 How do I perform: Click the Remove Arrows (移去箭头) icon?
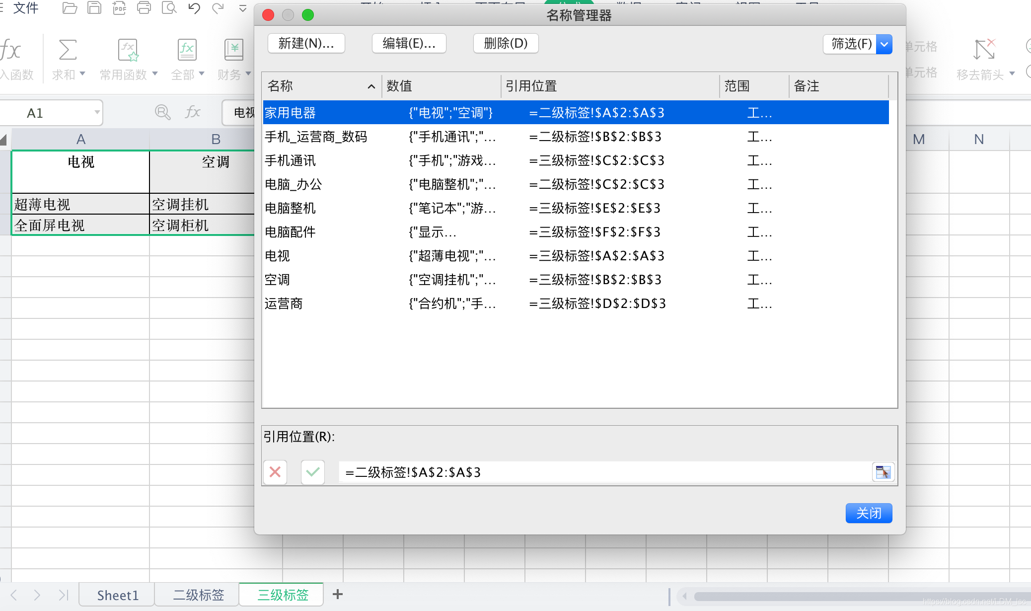[985, 50]
